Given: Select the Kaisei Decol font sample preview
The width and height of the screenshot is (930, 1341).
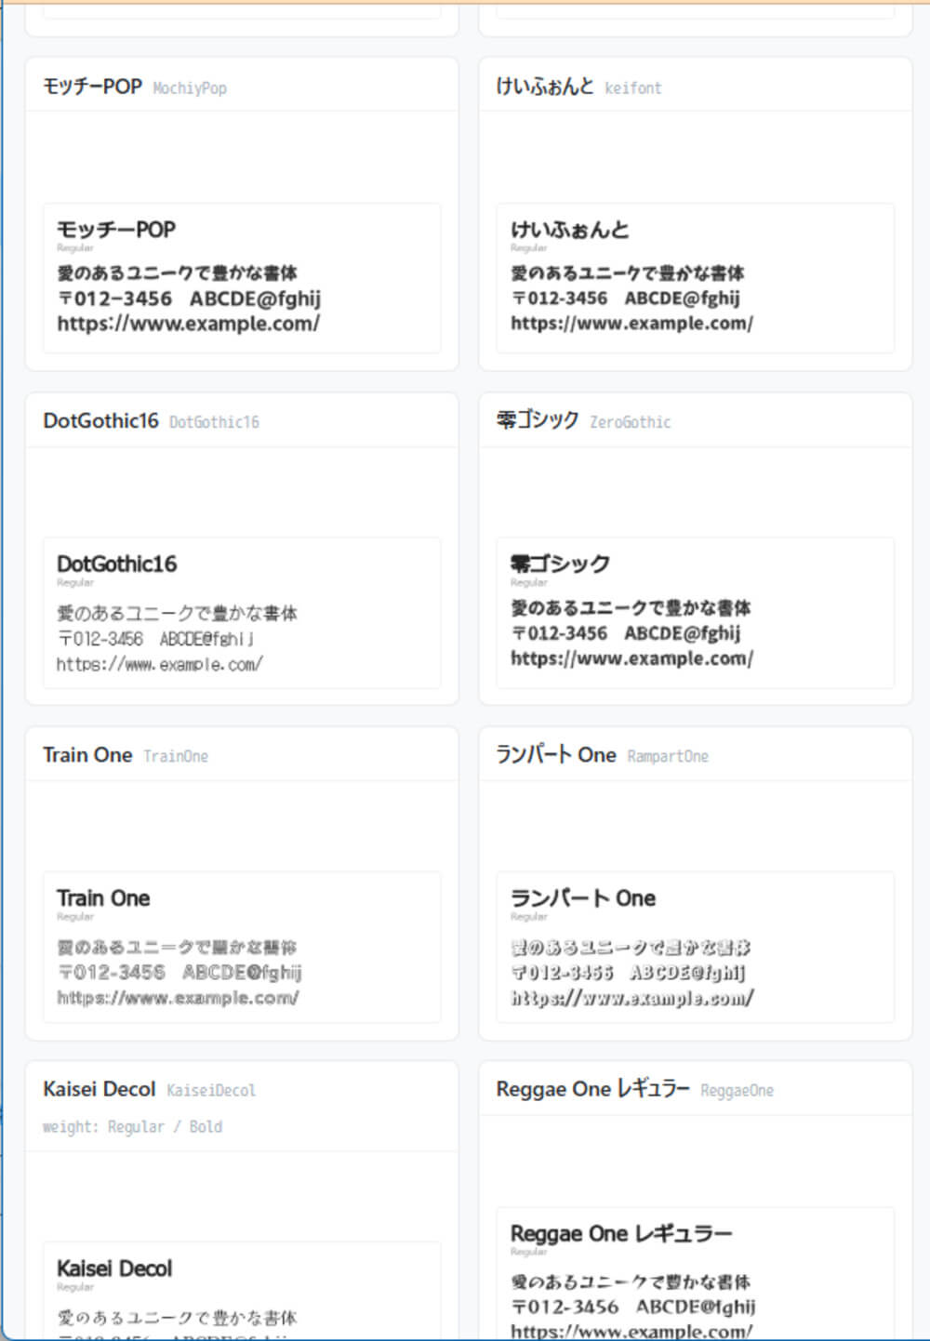Looking at the screenshot, I should click(242, 1291).
